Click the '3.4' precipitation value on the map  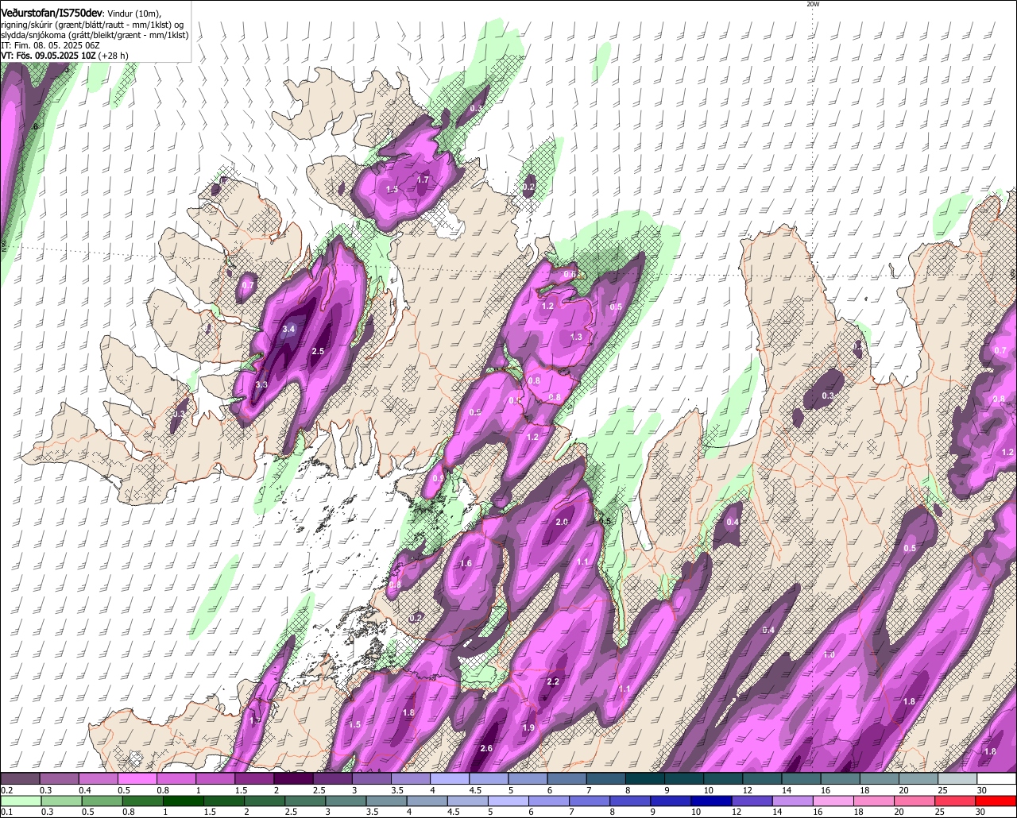click(x=289, y=329)
